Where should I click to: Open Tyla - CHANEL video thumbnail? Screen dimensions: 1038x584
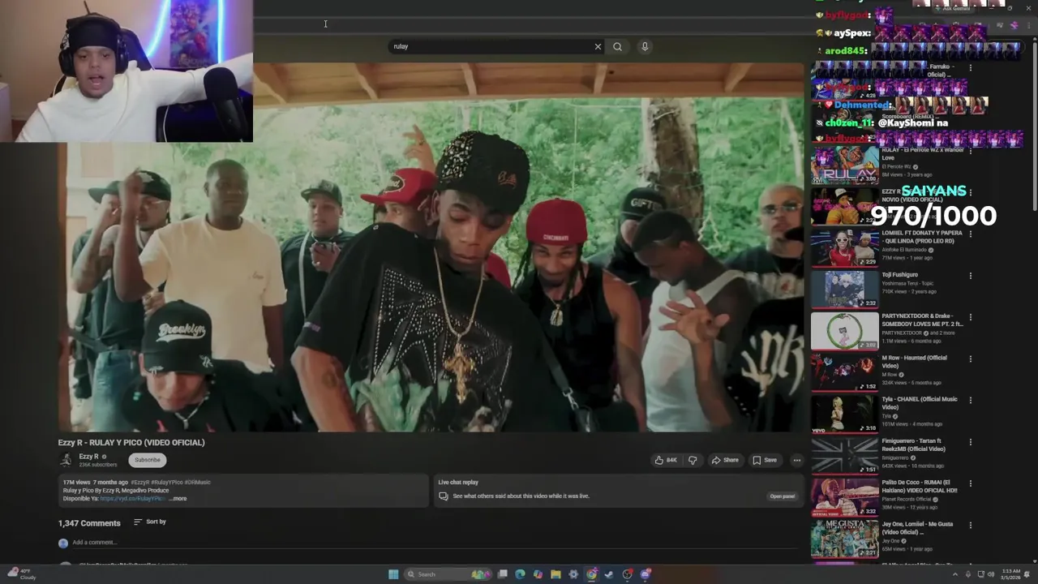[x=845, y=414]
